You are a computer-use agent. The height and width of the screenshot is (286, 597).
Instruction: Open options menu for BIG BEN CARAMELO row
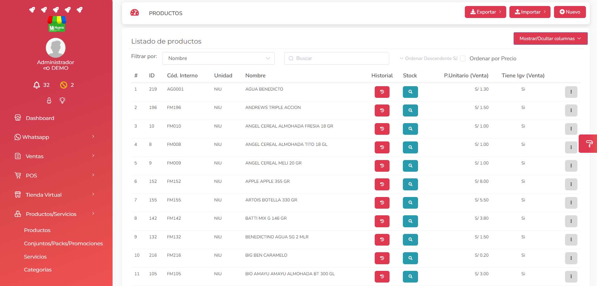pos(571,258)
